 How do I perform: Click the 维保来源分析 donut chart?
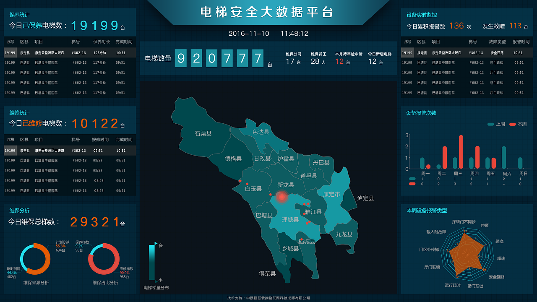pyautogui.click(x=36, y=259)
